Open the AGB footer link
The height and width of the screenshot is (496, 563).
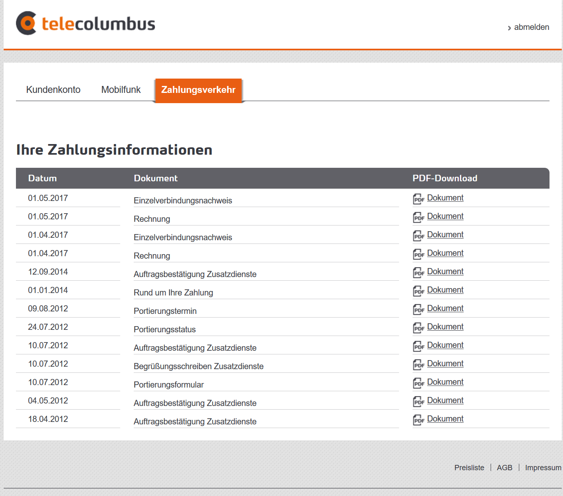[505, 467]
